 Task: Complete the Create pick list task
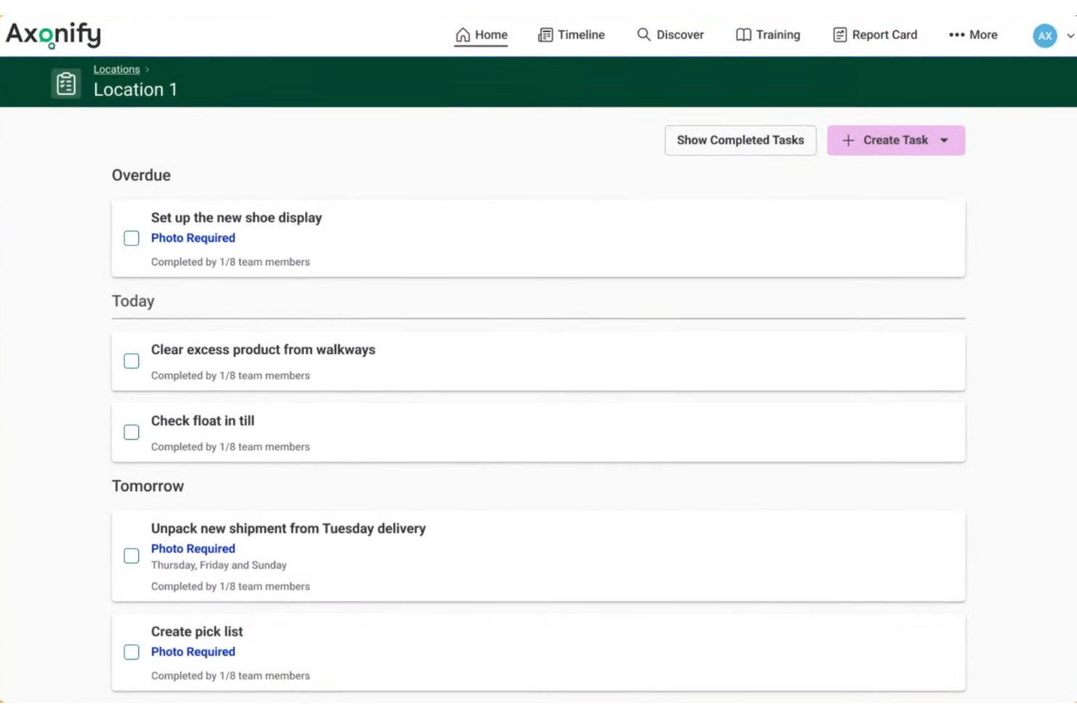point(132,652)
